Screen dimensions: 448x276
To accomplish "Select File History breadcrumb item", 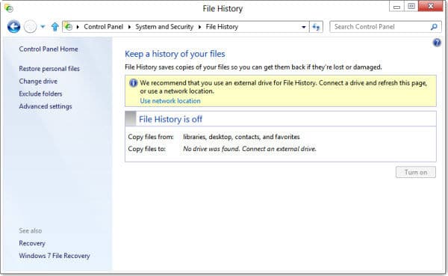I will tap(222, 27).
